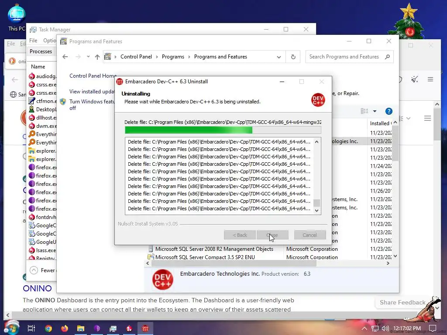This screenshot has height=335, width=447.
Task: Open the change view icon in Programs and Features
Action: tap(364, 111)
